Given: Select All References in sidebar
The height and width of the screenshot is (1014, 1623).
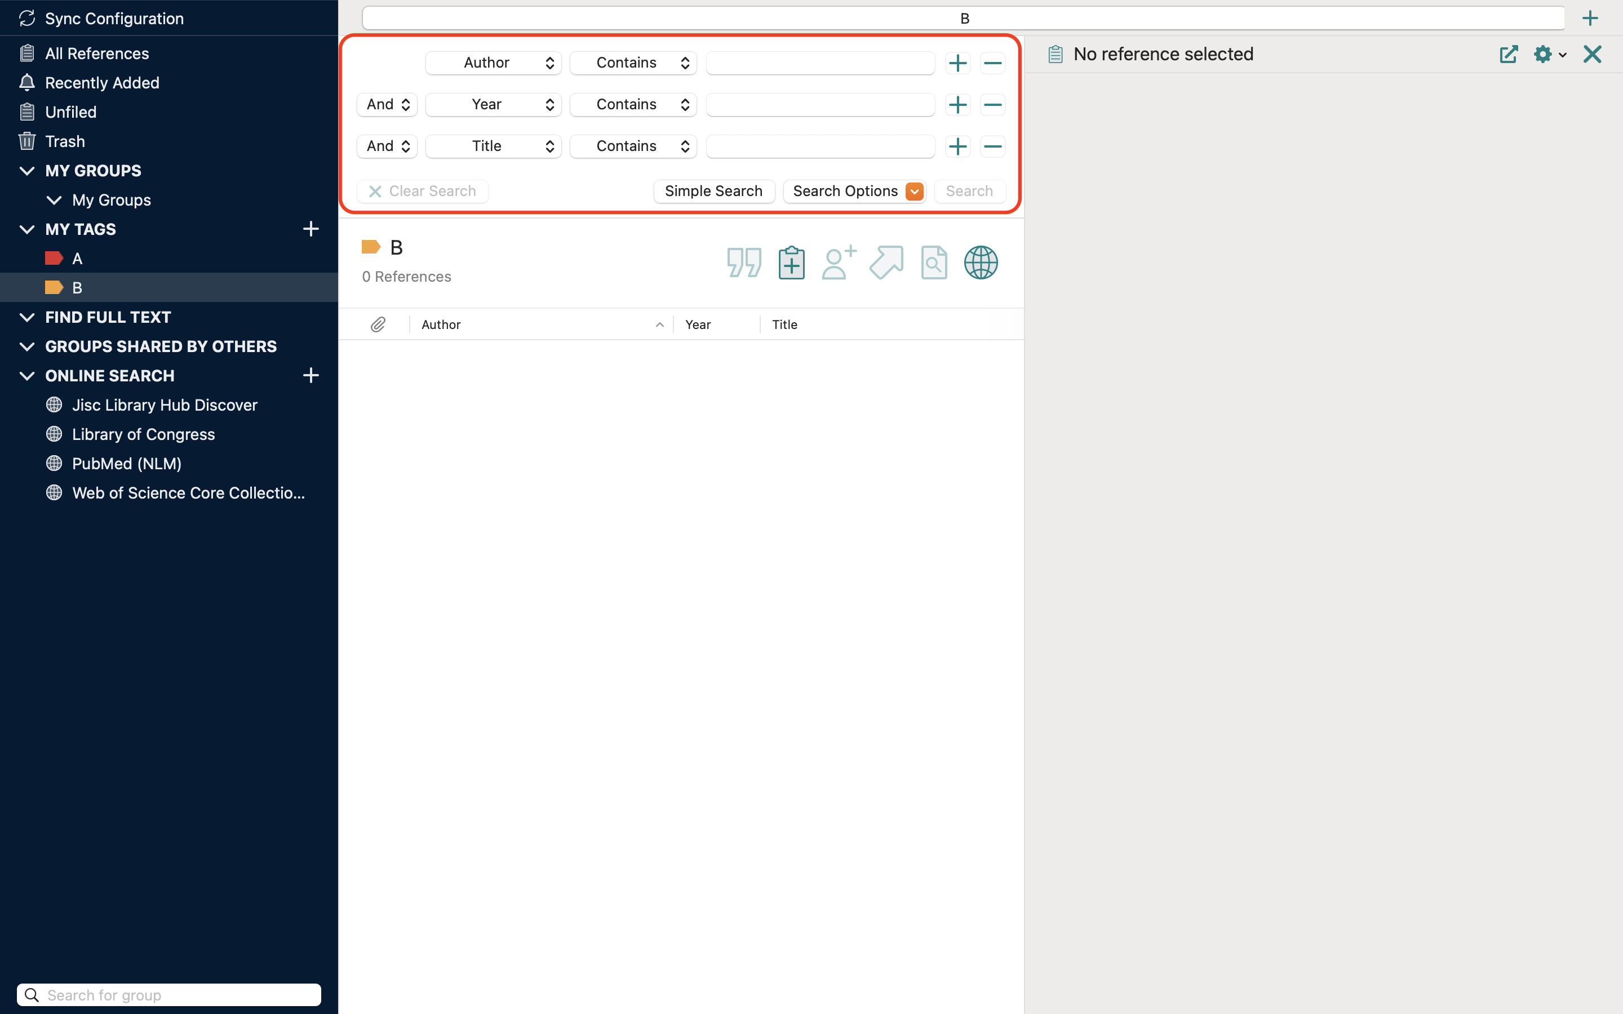Looking at the screenshot, I should tap(96, 54).
